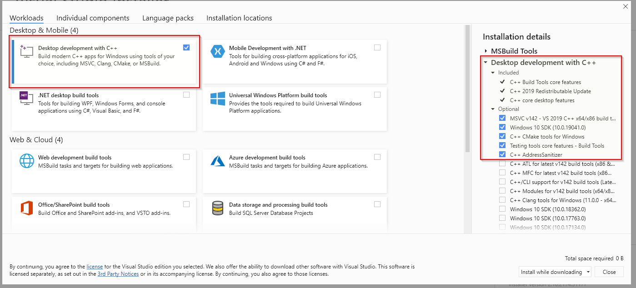Image resolution: width=636 pixels, height=288 pixels.
Task: Expand the MSBuild Tools section
Action: pyautogui.click(x=486, y=51)
